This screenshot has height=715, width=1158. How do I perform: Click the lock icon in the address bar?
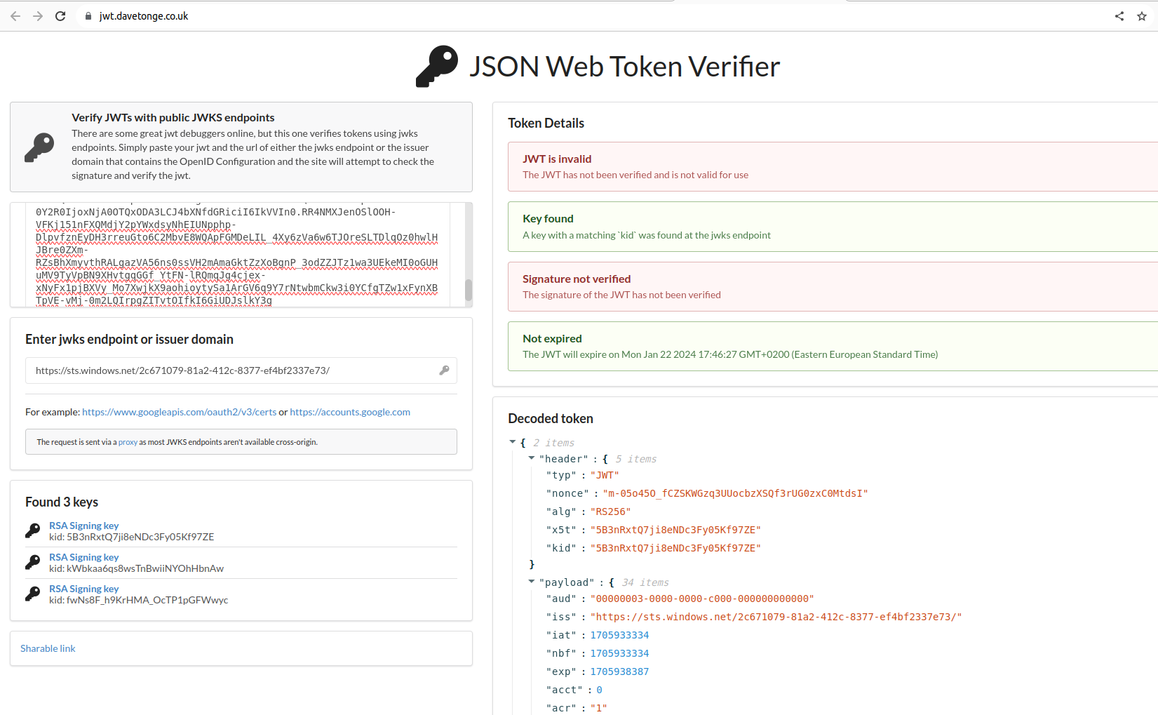pyautogui.click(x=88, y=15)
